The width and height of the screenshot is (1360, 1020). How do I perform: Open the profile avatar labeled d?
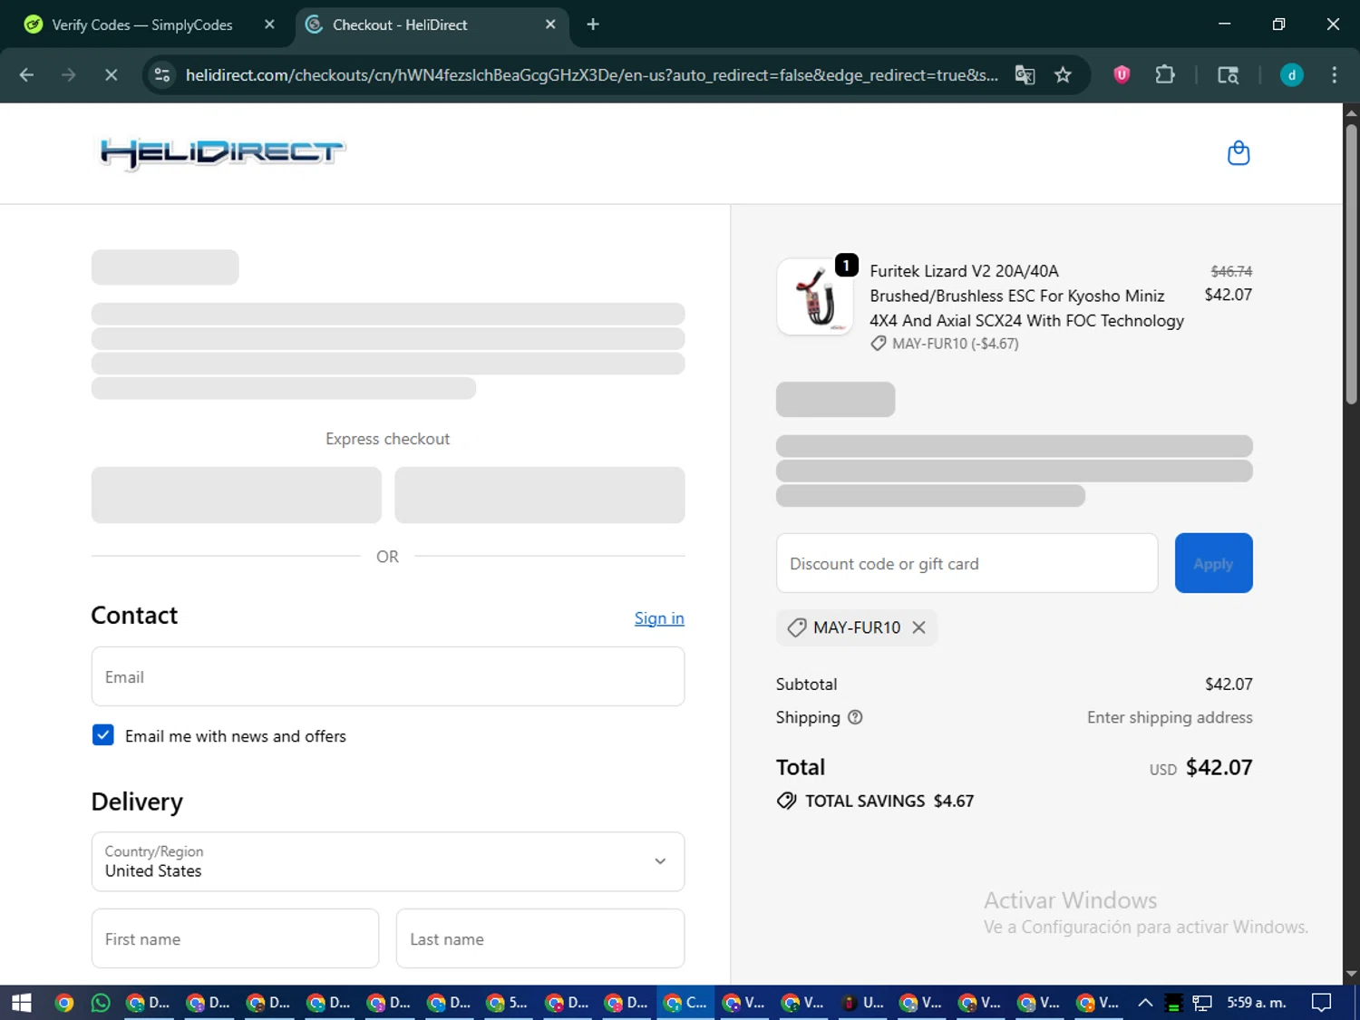coord(1291,75)
